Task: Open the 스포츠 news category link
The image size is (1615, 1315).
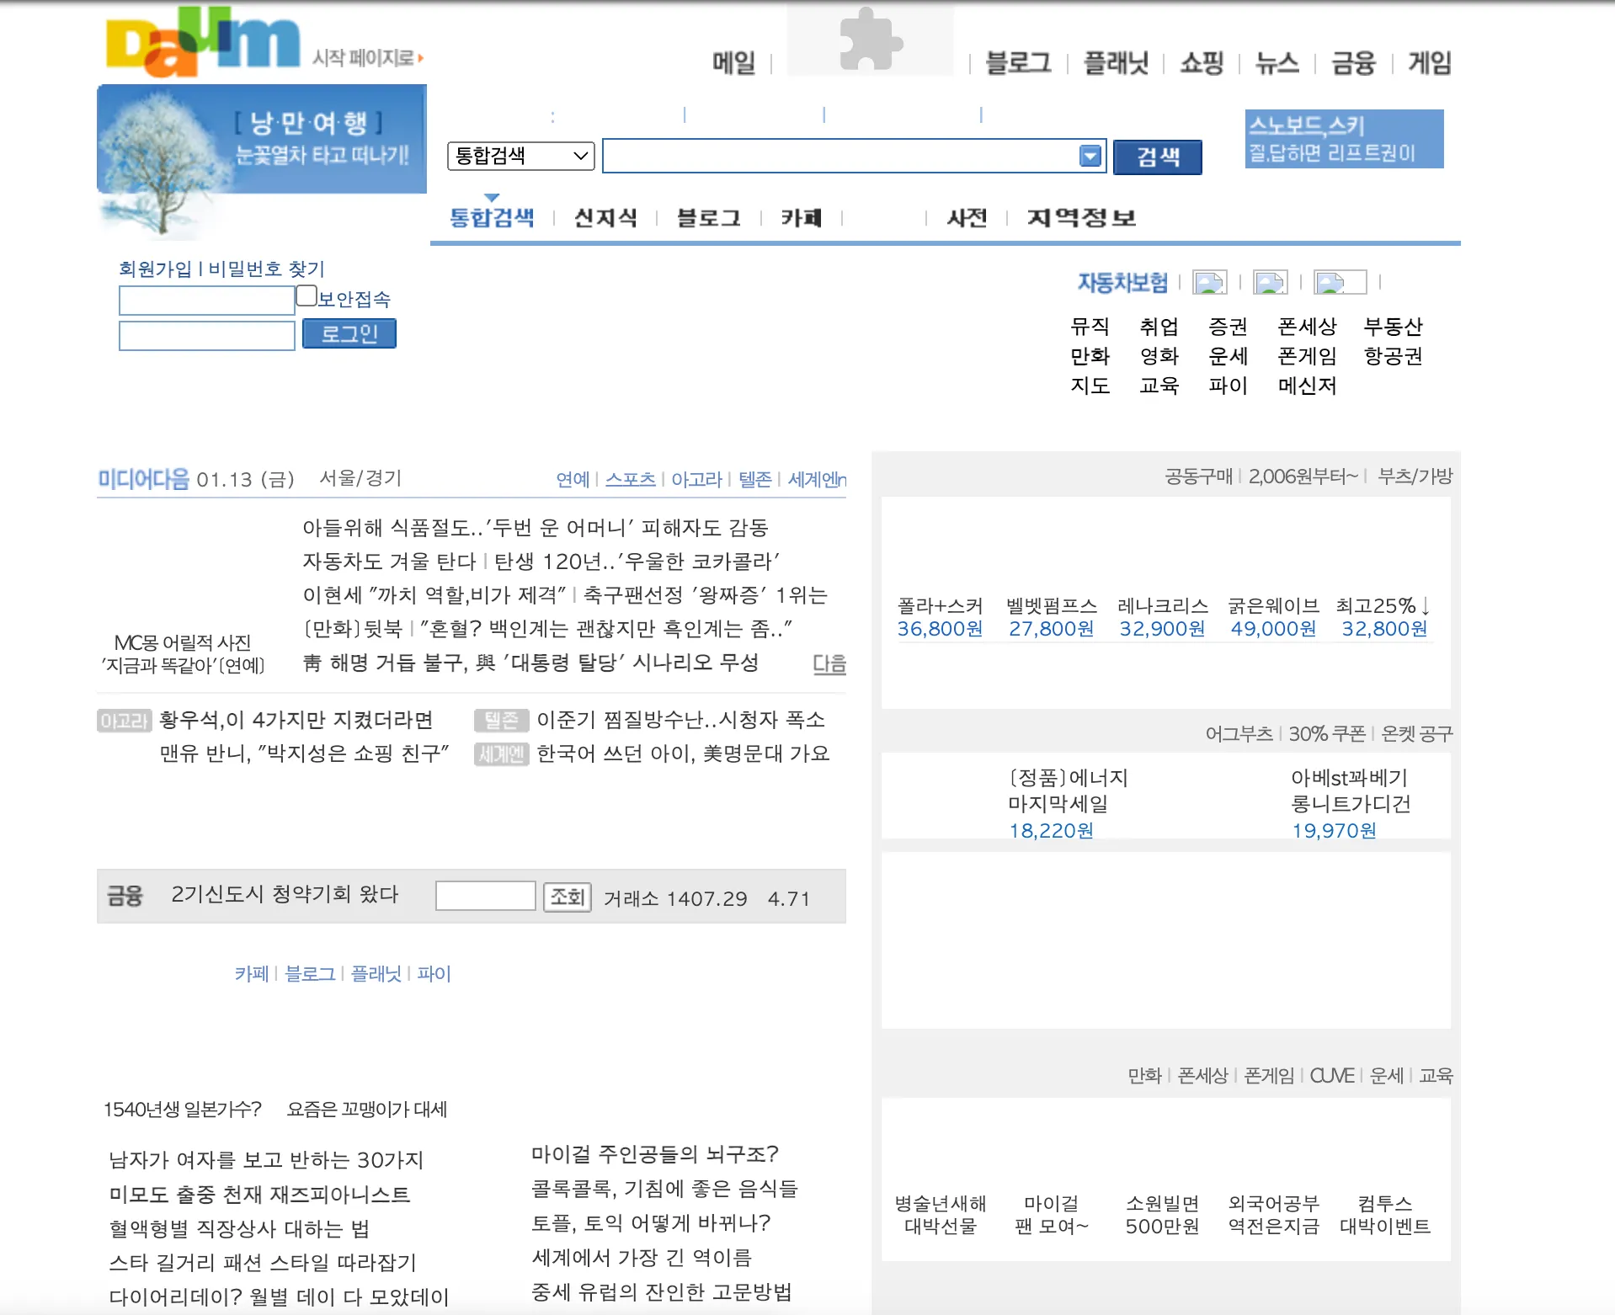Action: point(631,479)
